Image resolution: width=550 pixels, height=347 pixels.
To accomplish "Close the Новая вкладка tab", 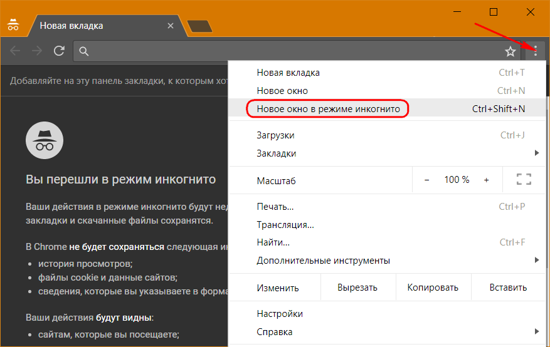I will [x=171, y=26].
